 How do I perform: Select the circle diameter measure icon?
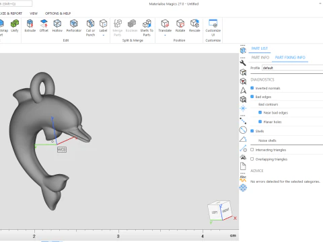click(x=243, y=130)
